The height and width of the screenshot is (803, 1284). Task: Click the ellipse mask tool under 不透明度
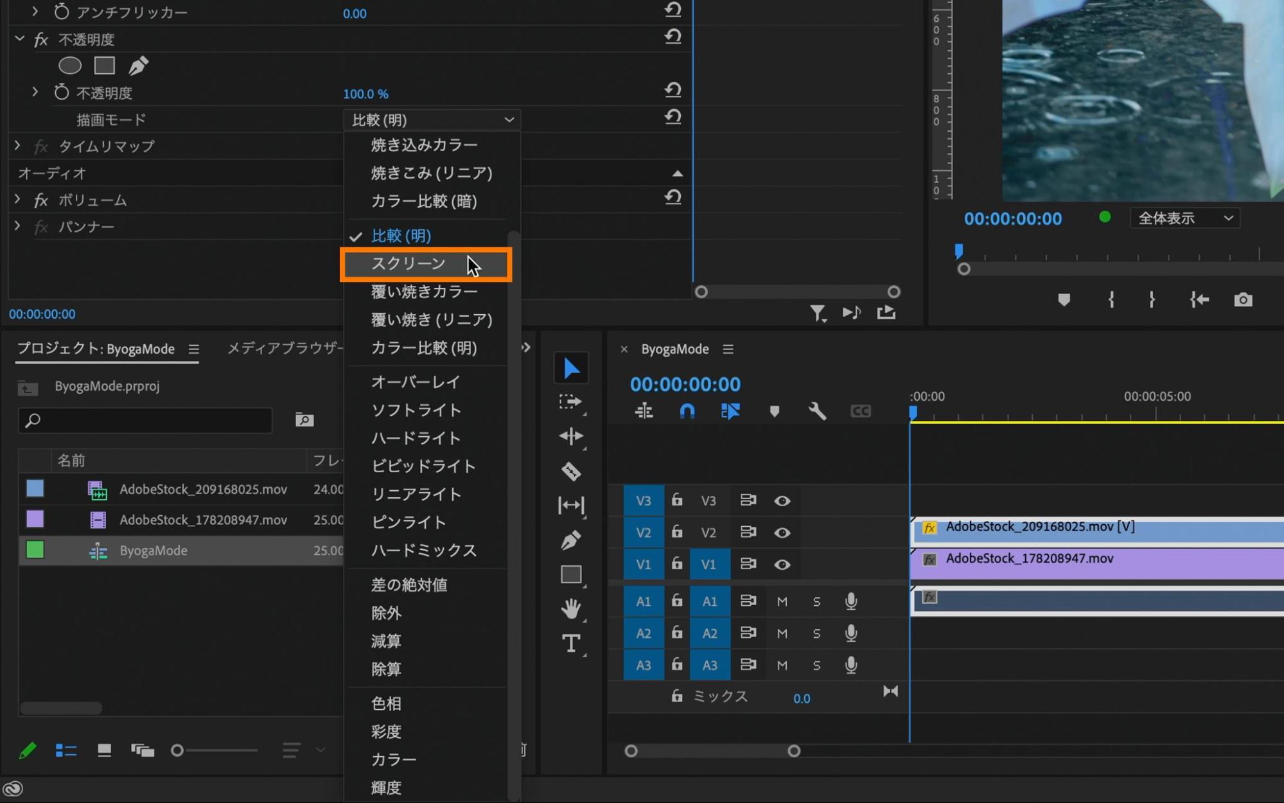tap(70, 66)
